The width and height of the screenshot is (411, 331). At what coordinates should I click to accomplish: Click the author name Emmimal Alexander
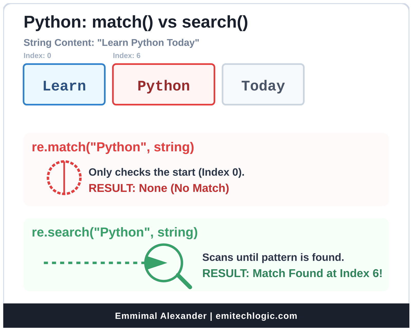pos(161,316)
